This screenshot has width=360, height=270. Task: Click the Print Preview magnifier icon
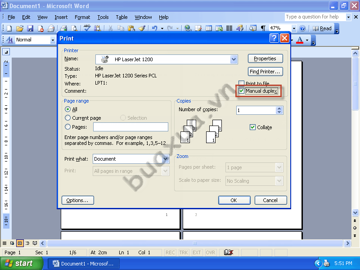[74, 28]
